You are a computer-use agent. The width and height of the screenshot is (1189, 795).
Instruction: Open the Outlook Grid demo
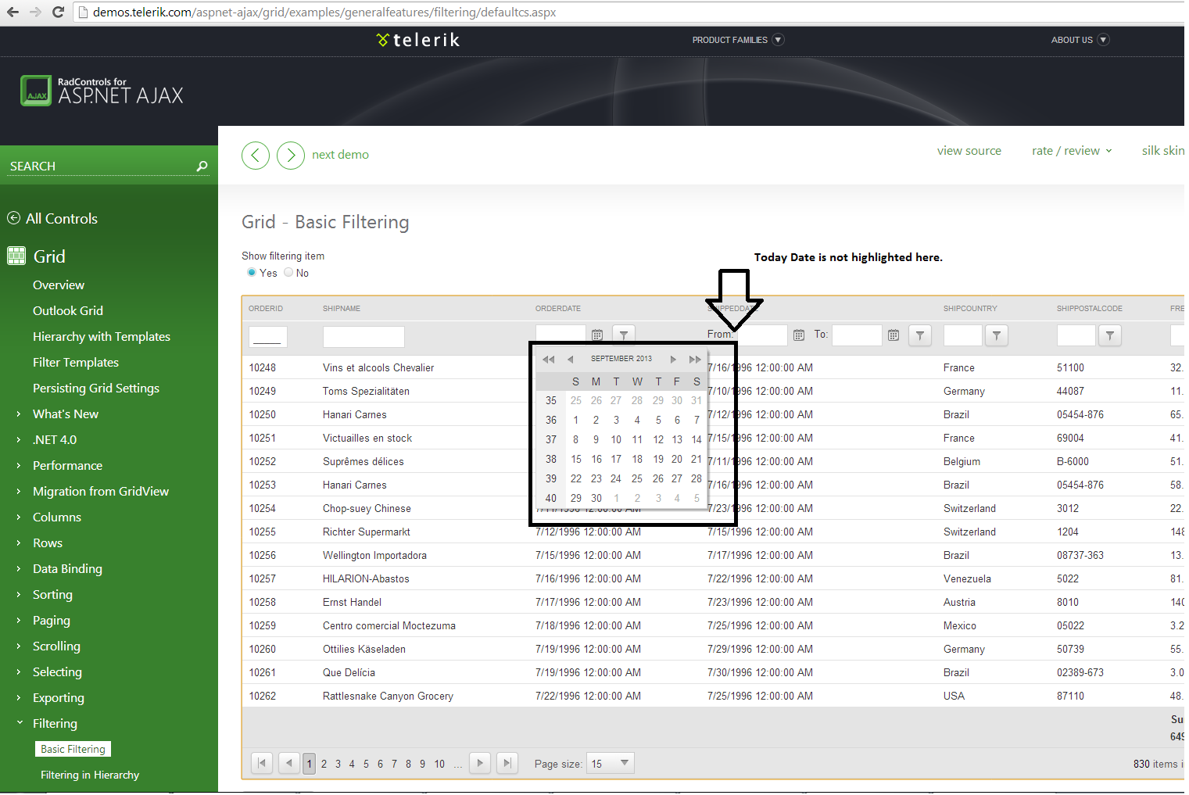pyautogui.click(x=68, y=311)
